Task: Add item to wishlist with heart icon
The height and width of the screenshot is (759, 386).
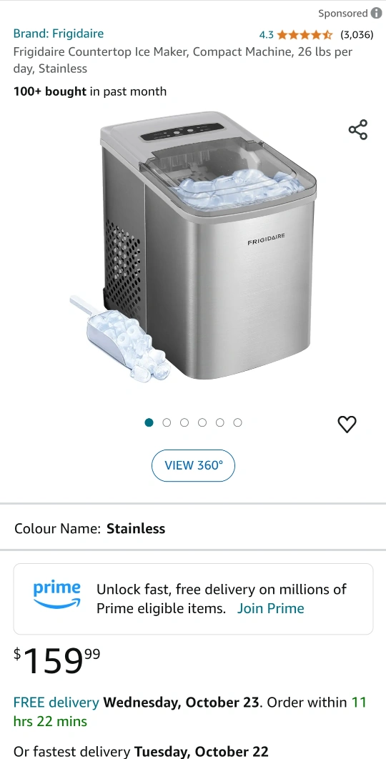Action: coord(347,424)
